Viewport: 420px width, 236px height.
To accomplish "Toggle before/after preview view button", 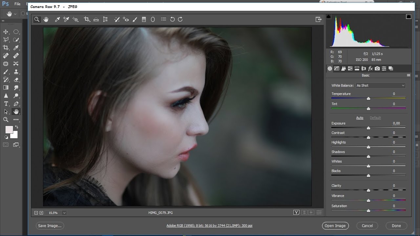I will click(296, 213).
